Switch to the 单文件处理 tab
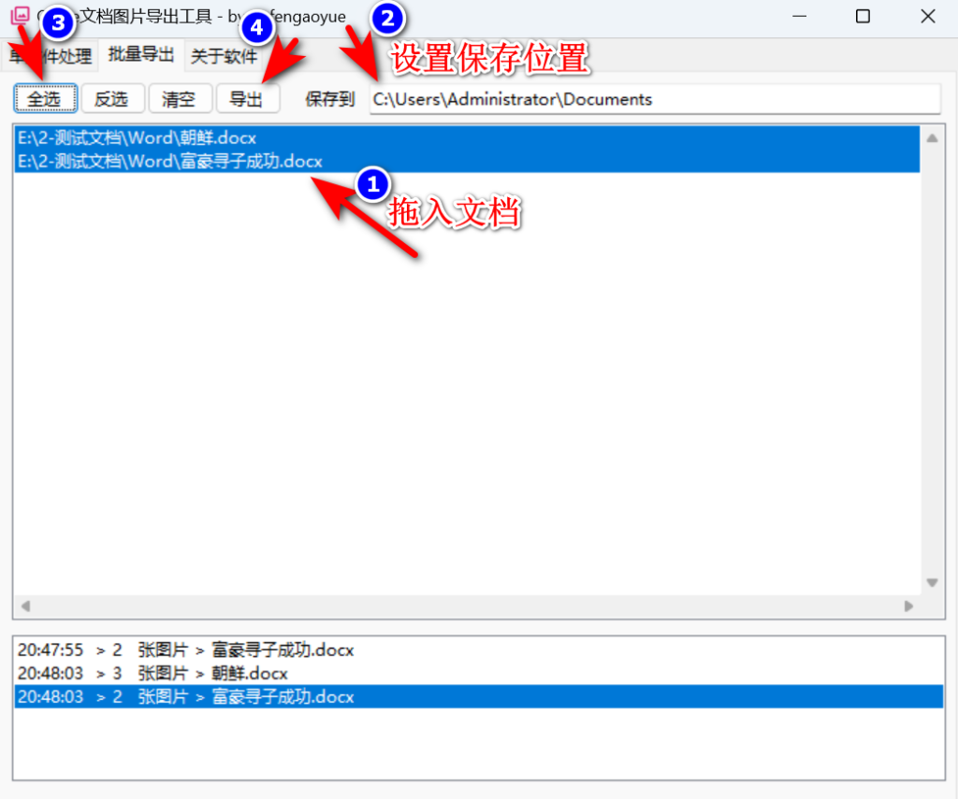Viewport: 958px width, 799px height. [x=52, y=55]
